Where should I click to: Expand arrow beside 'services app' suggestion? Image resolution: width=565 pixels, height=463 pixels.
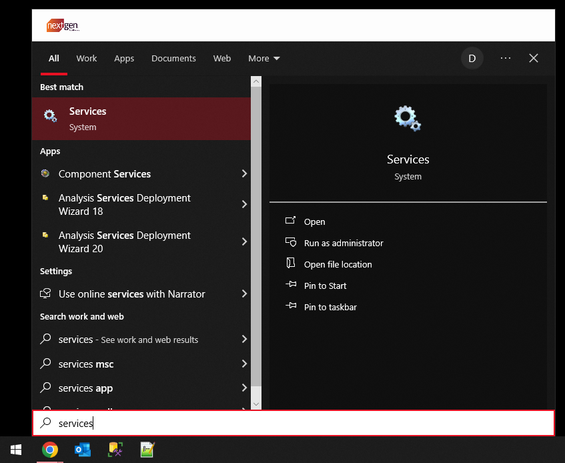coord(244,388)
